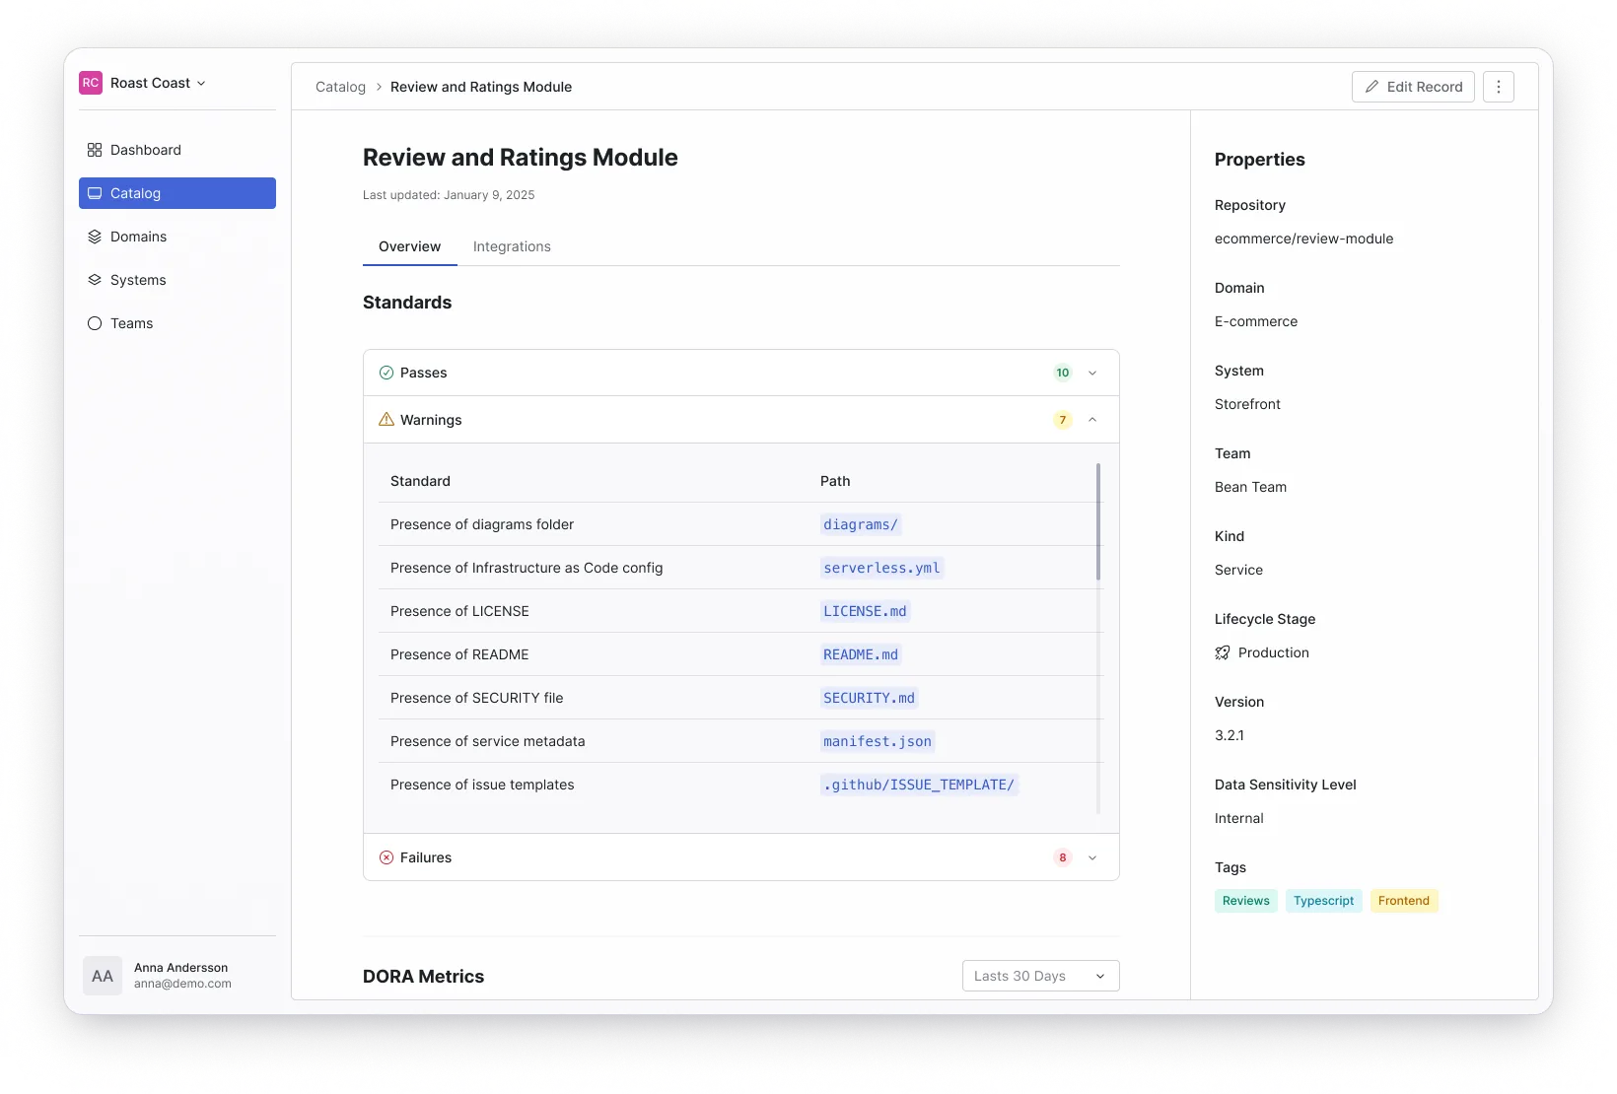Select Catalog in the sidebar menu
The image size is (1617, 1094).
pyautogui.click(x=177, y=193)
